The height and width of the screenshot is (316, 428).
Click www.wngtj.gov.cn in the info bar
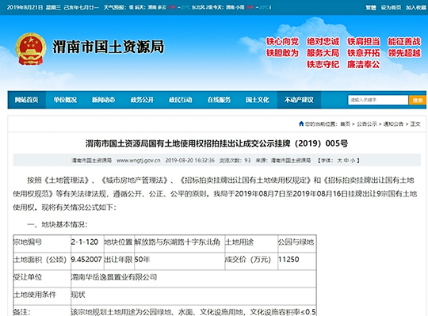coord(139,160)
